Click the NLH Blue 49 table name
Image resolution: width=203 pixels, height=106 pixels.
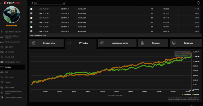(x=82, y=9)
